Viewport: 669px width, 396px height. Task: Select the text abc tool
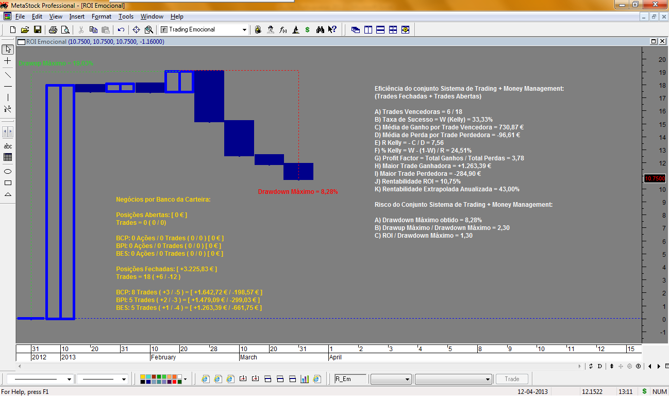coord(8,146)
